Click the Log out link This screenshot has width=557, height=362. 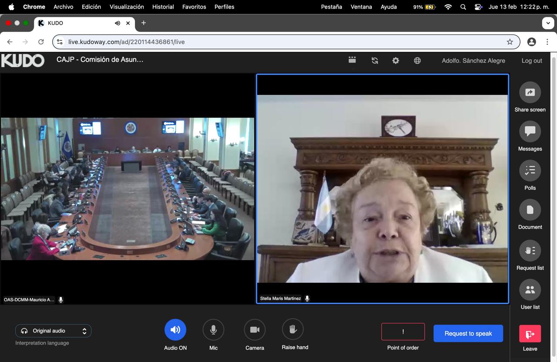tap(532, 60)
